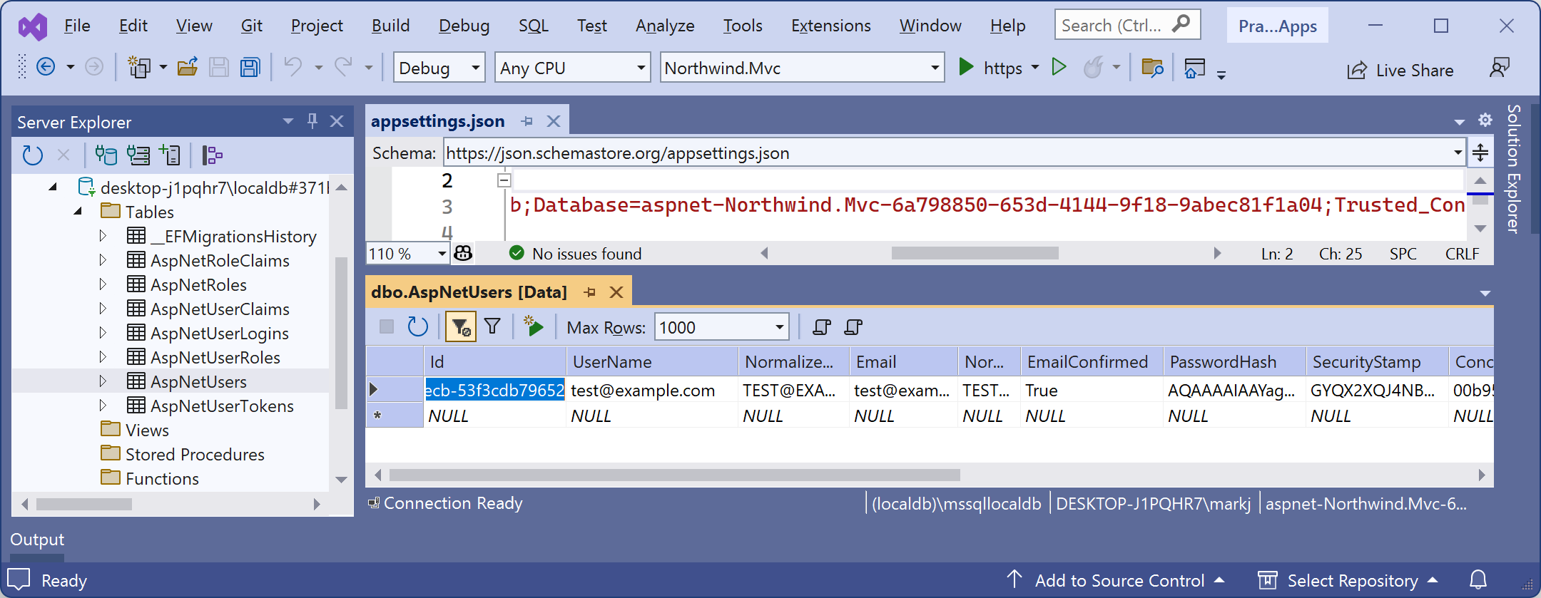Expand the AspNetRoles table node
The width and height of the screenshot is (1541, 598).
point(103,284)
